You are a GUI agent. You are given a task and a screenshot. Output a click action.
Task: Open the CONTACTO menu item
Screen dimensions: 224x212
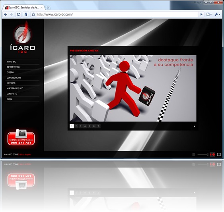click(x=12, y=94)
